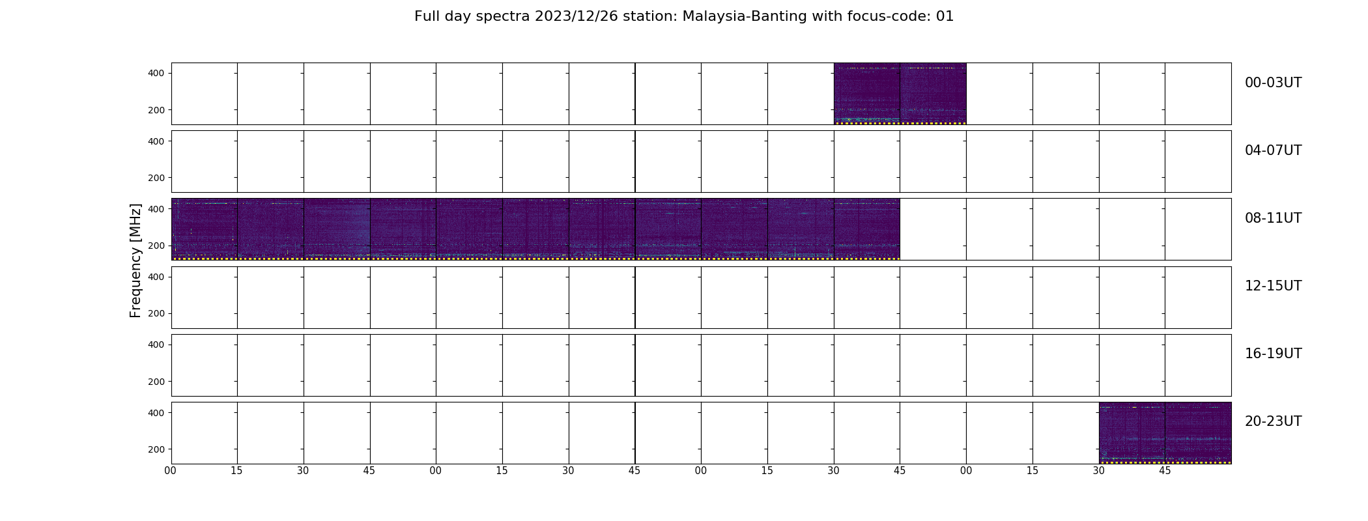The image size is (1368, 521).
Task: Open the long spectrogram in the 08-11UT row
Action: (535, 229)
